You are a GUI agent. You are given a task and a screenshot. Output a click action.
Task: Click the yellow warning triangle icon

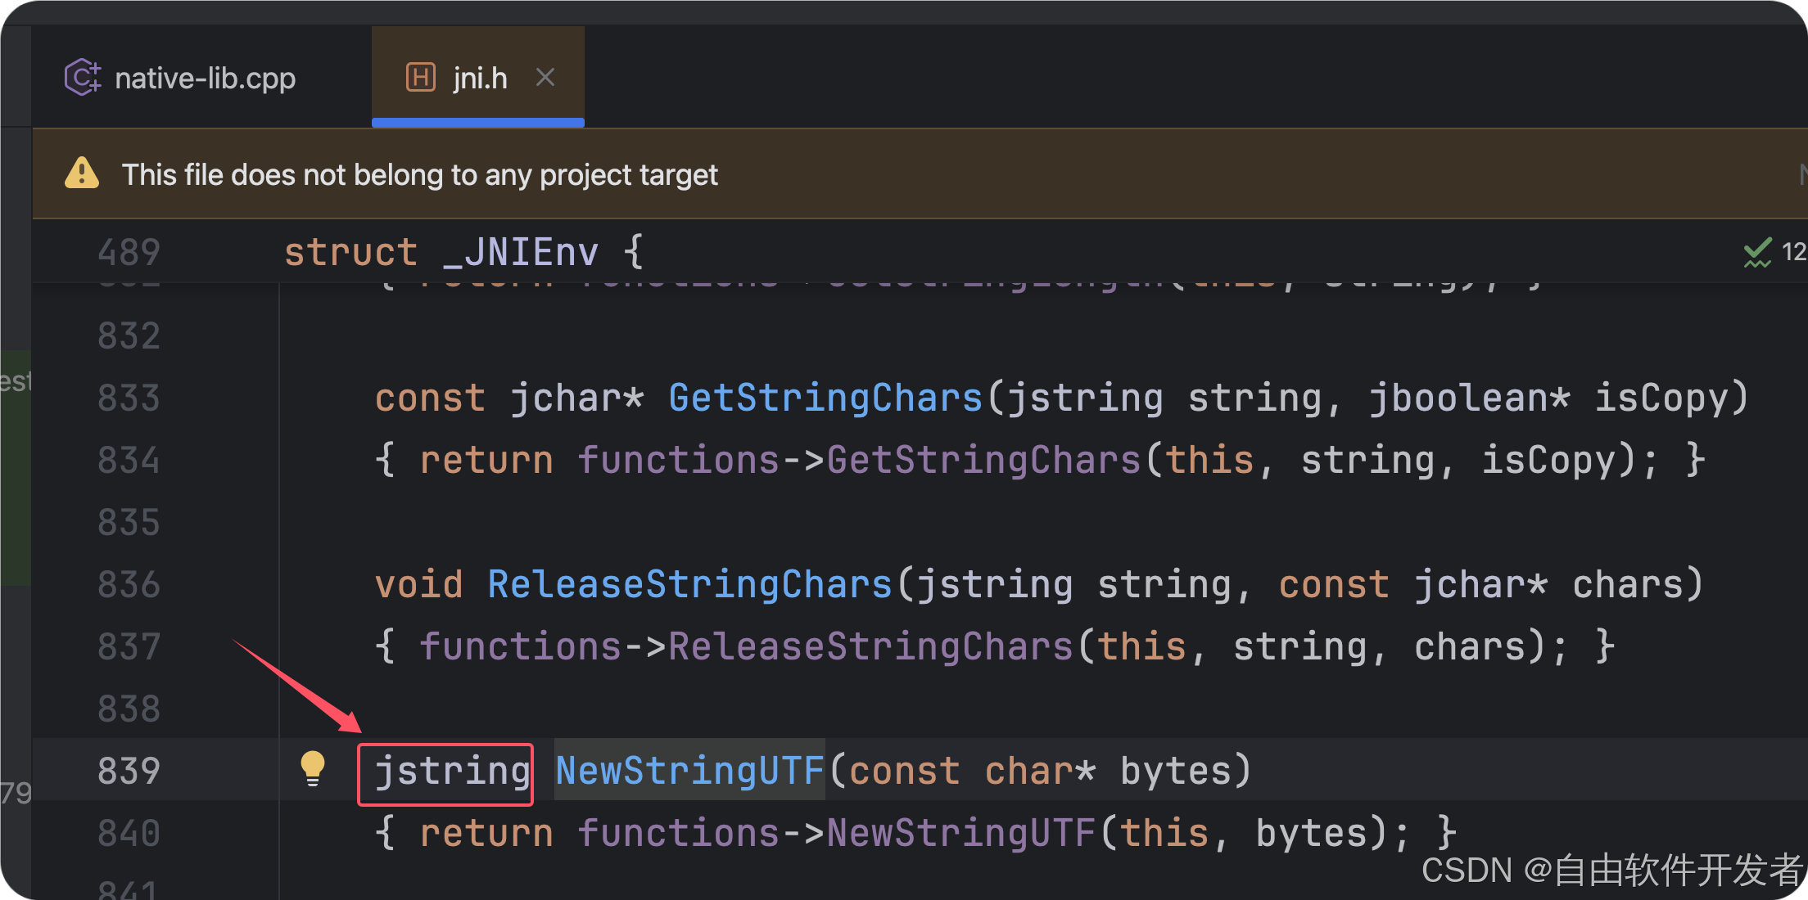82,173
